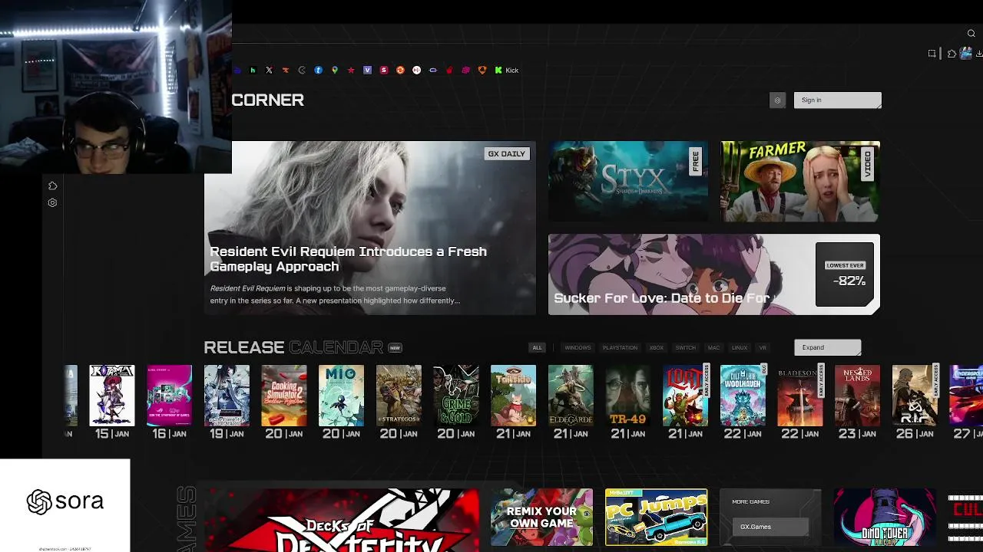Open the red 'S' bookmark
The width and height of the screenshot is (983, 552).
(x=384, y=70)
